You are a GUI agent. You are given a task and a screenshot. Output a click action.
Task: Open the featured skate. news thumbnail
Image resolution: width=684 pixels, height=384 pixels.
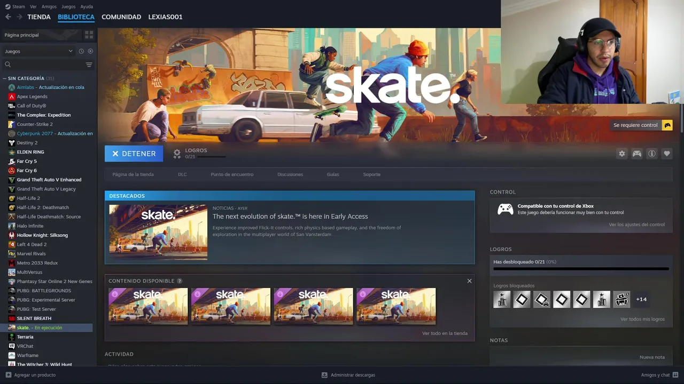158,232
